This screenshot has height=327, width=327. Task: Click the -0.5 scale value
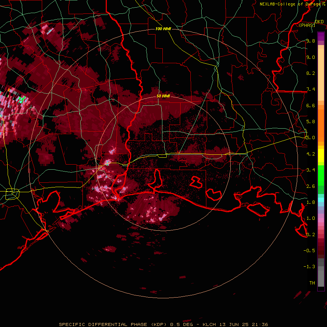pos(309,250)
